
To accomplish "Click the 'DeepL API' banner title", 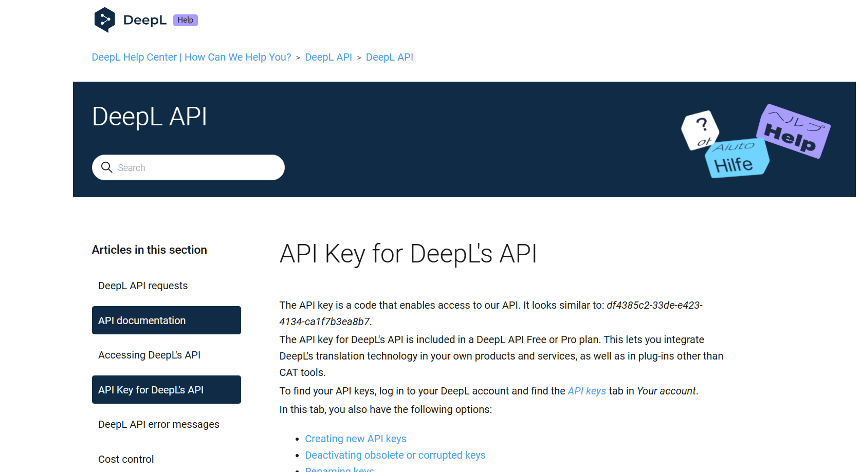I will point(150,117).
